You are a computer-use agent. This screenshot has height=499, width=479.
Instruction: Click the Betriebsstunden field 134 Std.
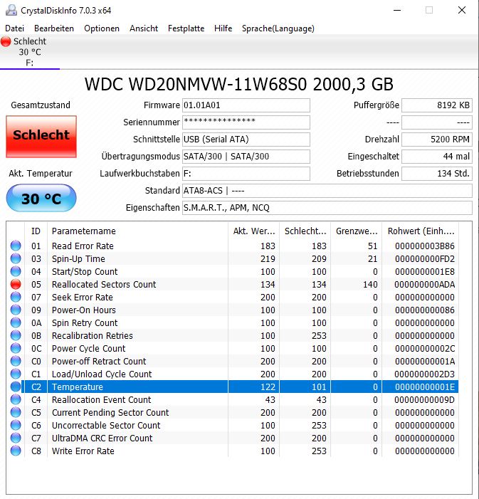point(437,174)
